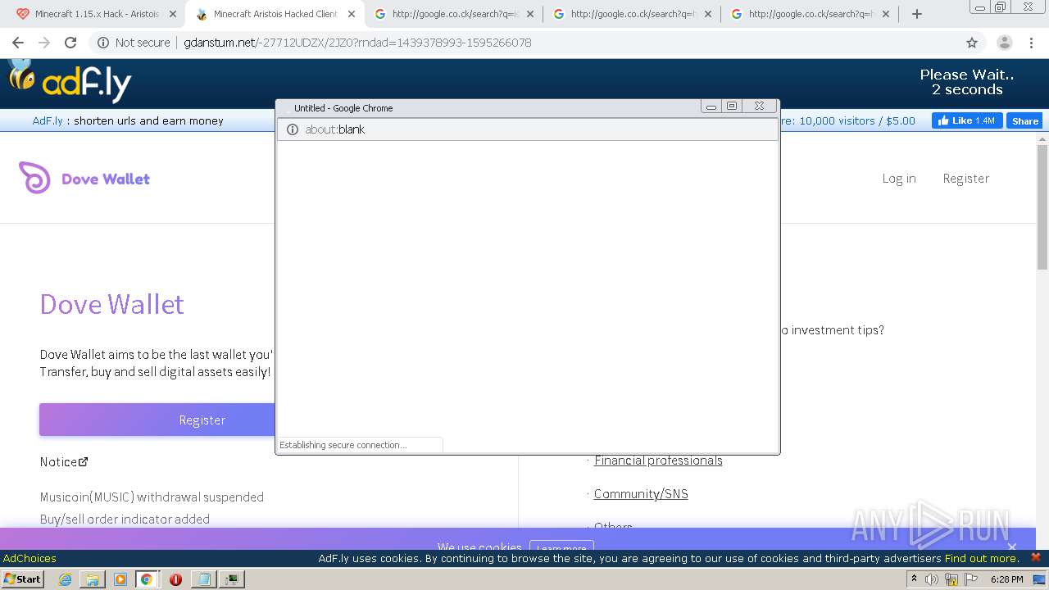Click the Notice heading link
The height and width of the screenshot is (590, 1049).
[x=58, y=462]
